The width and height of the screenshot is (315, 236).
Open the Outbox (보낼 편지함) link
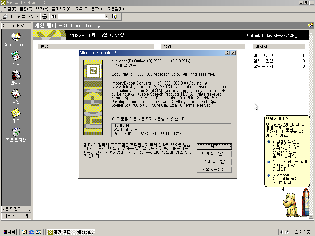click(263, 66)
